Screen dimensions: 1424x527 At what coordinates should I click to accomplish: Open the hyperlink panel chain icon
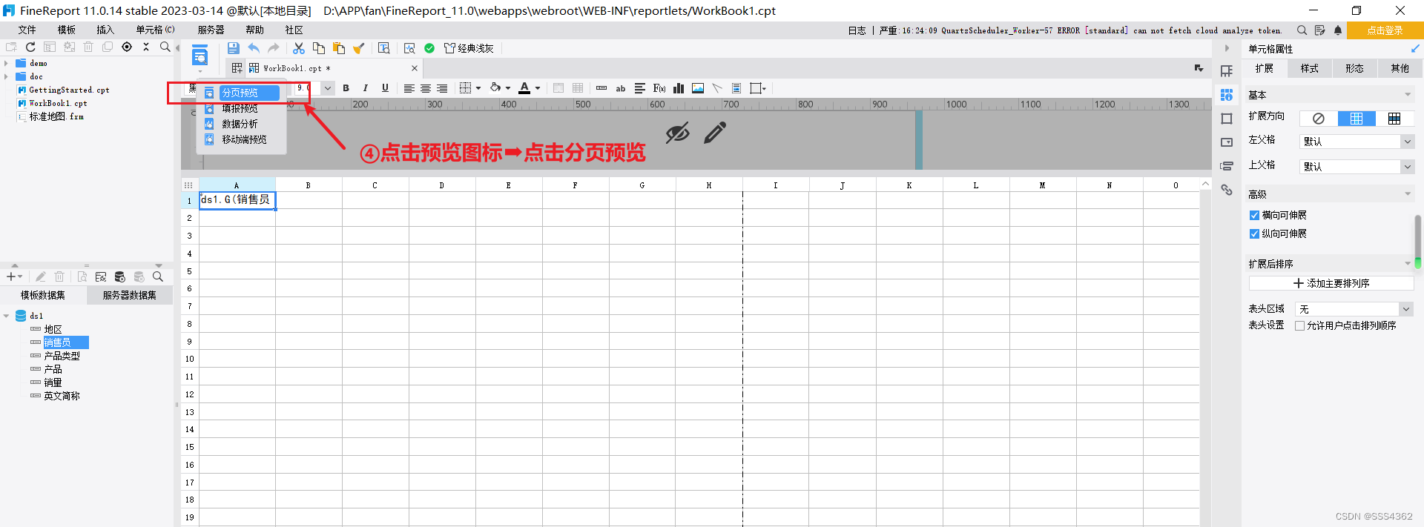(1227, 190)
